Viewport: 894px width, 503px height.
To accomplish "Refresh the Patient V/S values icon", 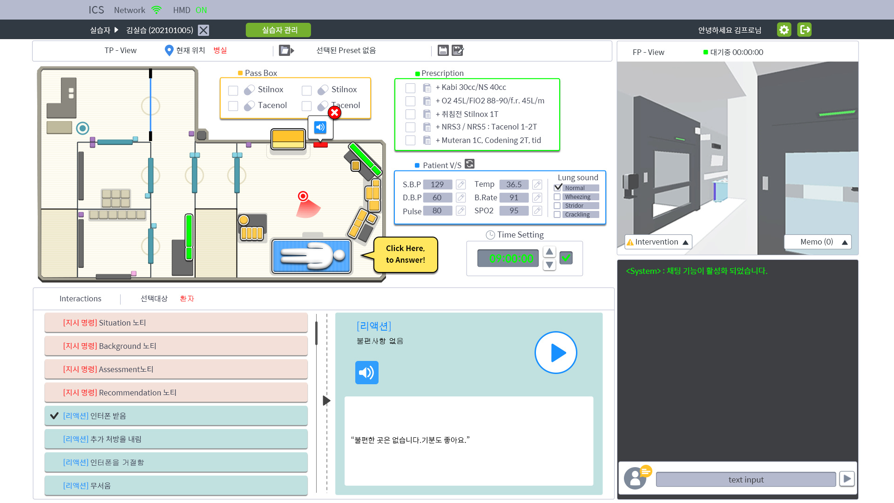I will tap(469, 164).
